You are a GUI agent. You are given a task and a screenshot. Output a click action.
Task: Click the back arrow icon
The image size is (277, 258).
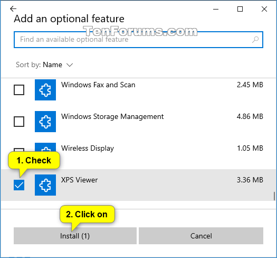tap(13, 8)
